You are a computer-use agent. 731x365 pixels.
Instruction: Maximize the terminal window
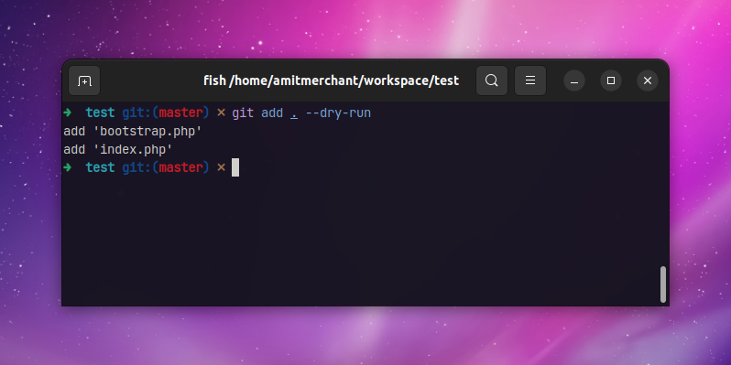click(611, 81)
